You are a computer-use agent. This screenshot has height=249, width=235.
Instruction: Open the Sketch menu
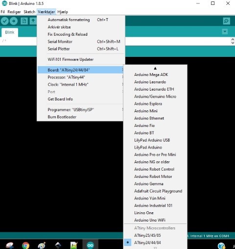point(29,12)
